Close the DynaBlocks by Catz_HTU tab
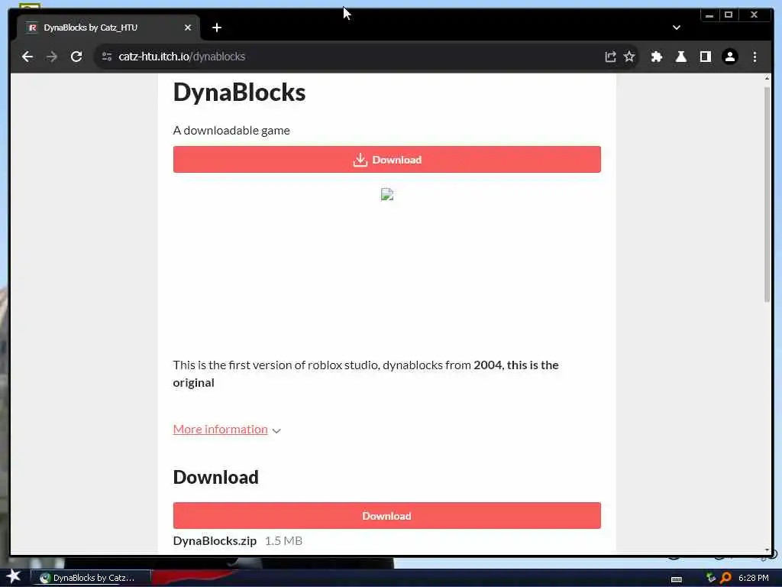Screen dimensions: 782x587 (x=188, y=28)
